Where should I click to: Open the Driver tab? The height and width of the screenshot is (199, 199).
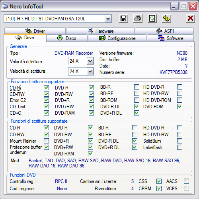[35, 31]
